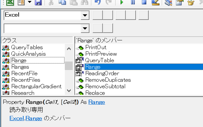The height and width of the screenshot is (127, 203).
Task: Select the RemoveSubtotal member
Action: click(105, 86)
